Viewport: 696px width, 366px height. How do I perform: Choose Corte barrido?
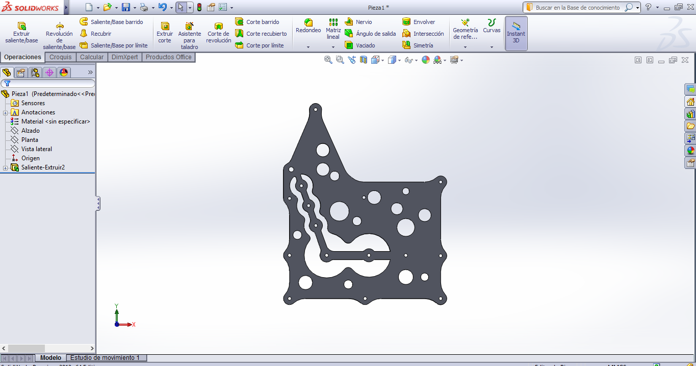coord(257,22)
